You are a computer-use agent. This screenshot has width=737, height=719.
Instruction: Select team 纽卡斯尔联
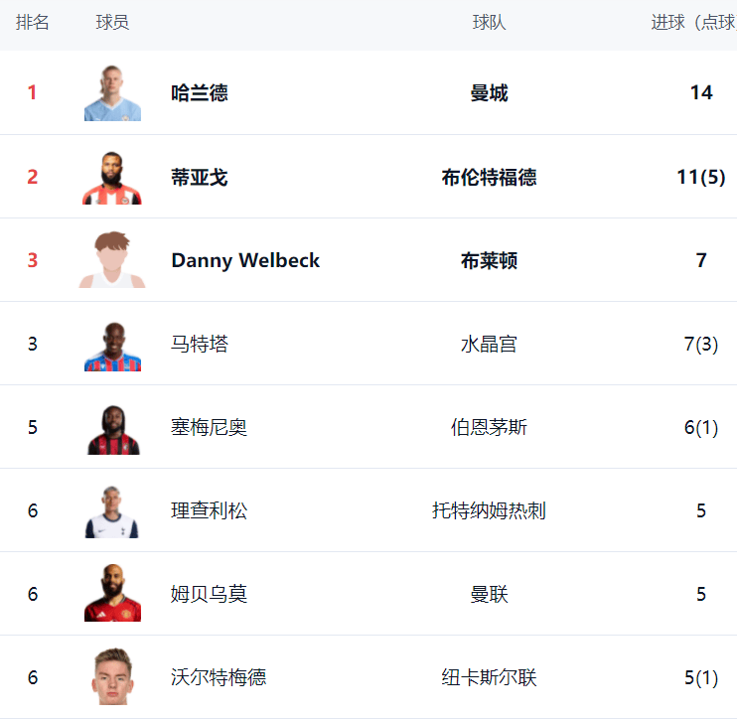(489, 678)
